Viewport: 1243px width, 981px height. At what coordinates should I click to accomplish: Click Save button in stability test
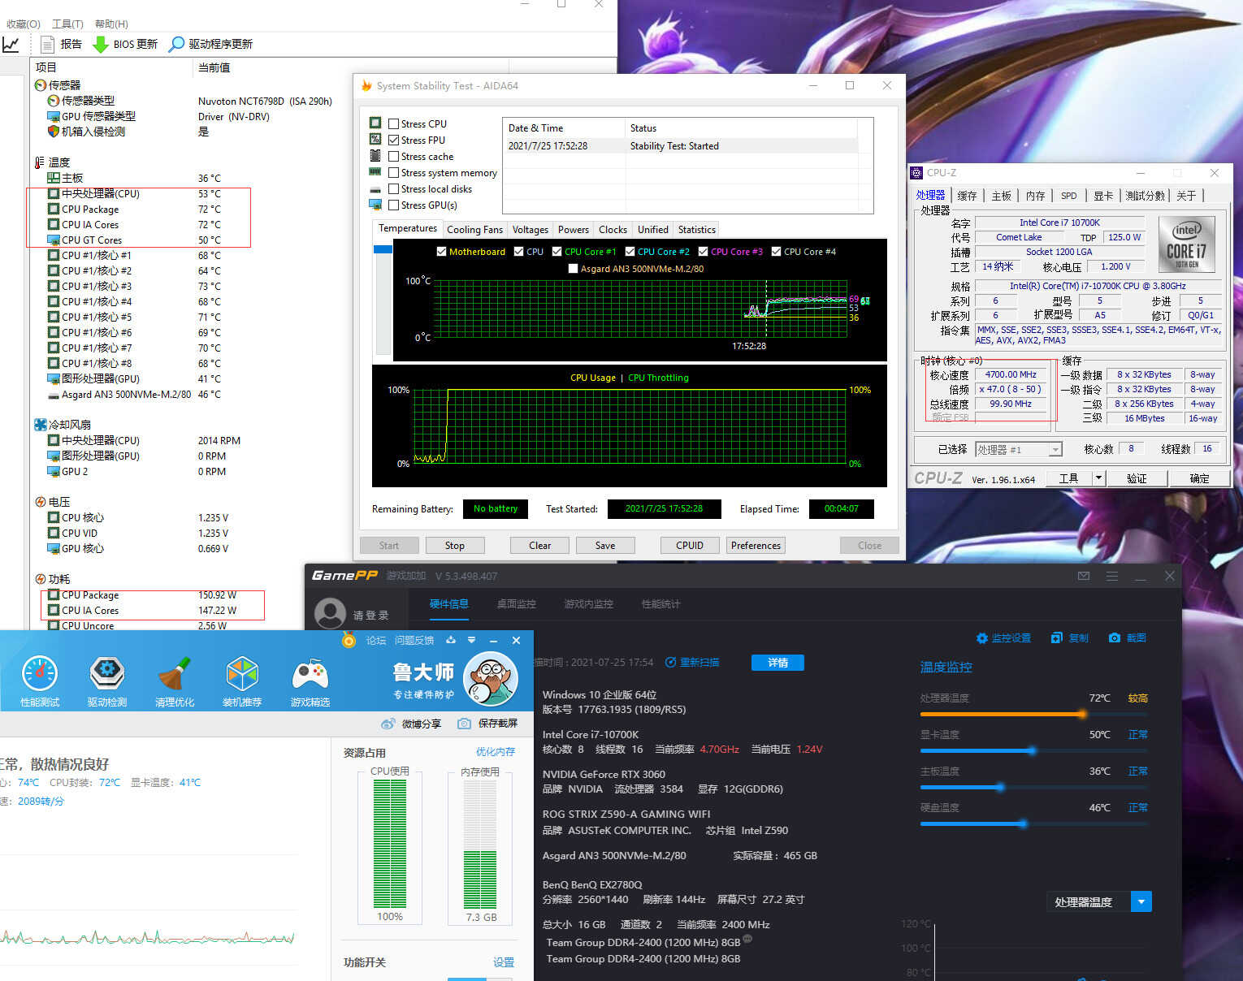pos(605,546)
